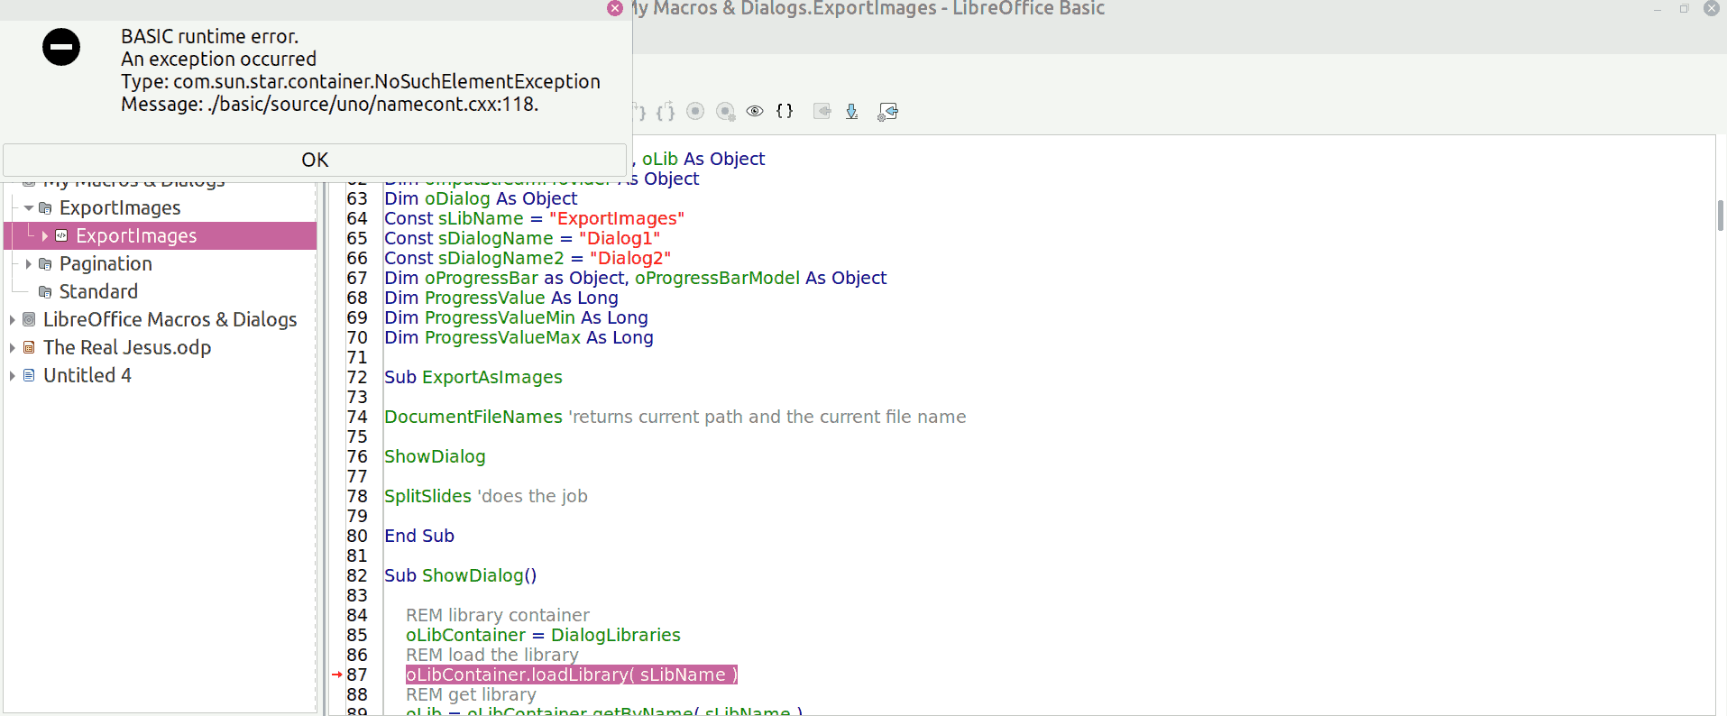
Task: Click the 'ShowDialog' call on line 76
Action: [x=435, y=457]
